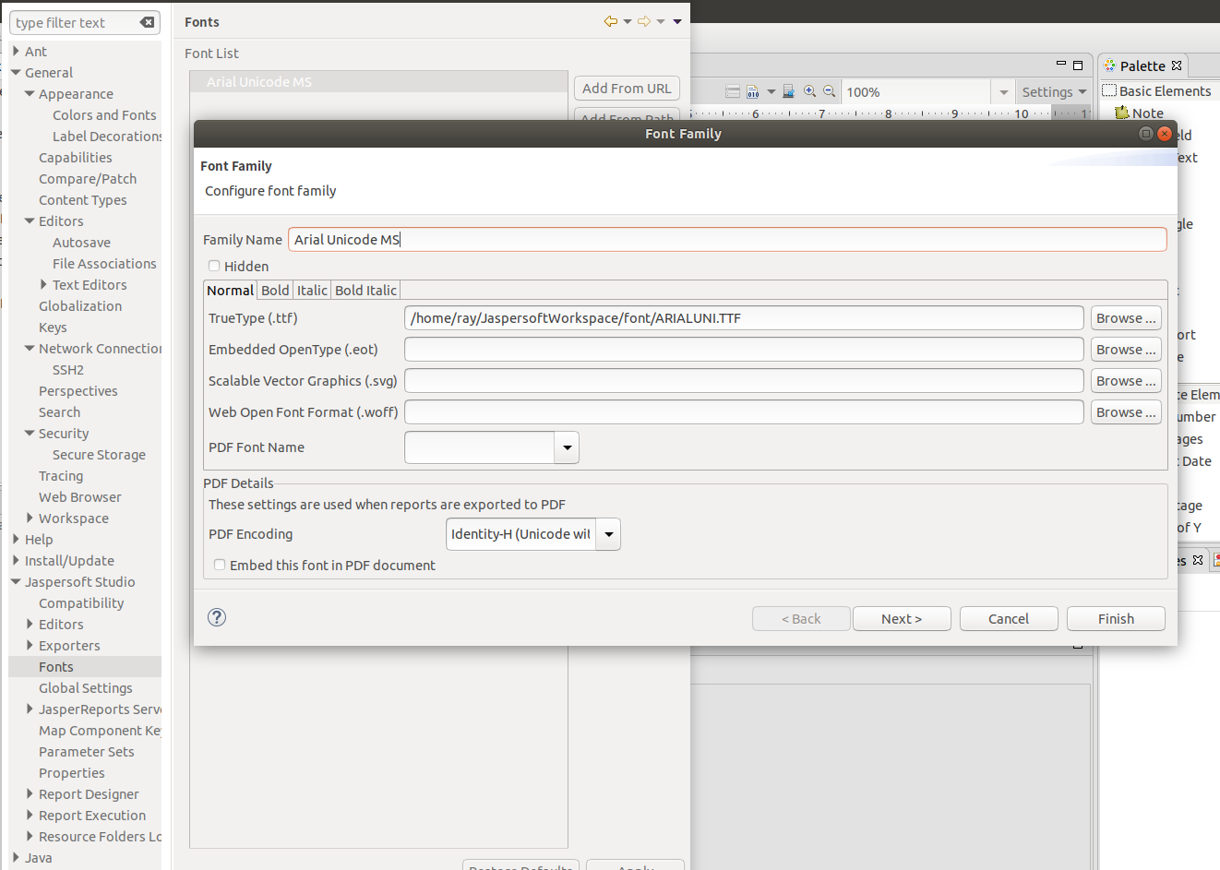Clear the preferences filter text
This screenshot has height=870, width=1220.
[x=147, y=22]
